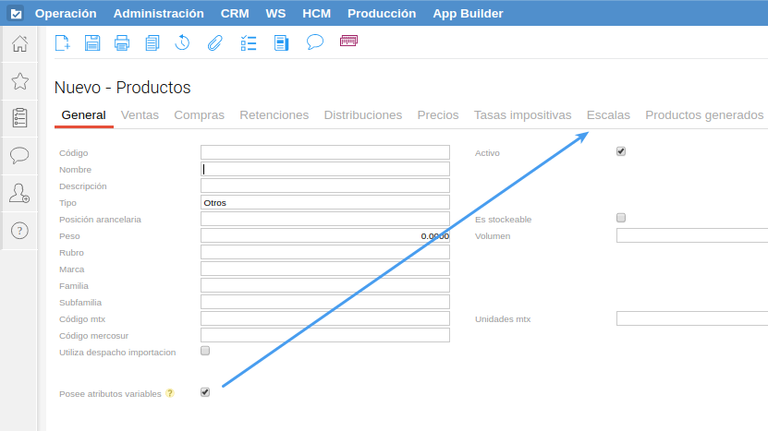Click the new document icon in toolbar
768x431 pixels.
point(63,42)
